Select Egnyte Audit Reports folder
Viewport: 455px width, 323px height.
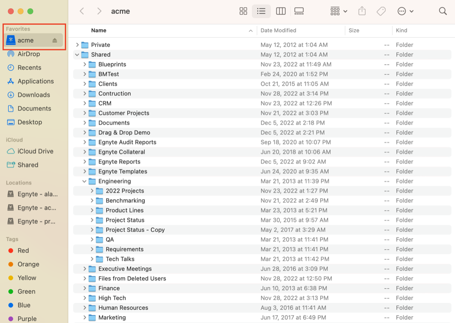[262, 142]
